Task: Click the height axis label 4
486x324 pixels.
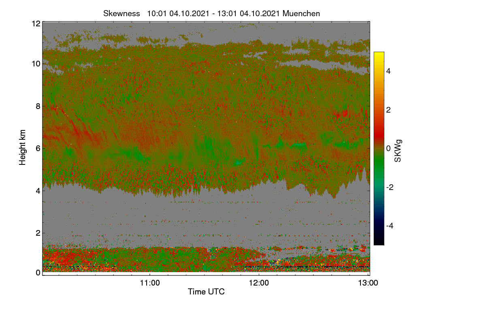Action: pyautogui.click(x=38, y=190)
